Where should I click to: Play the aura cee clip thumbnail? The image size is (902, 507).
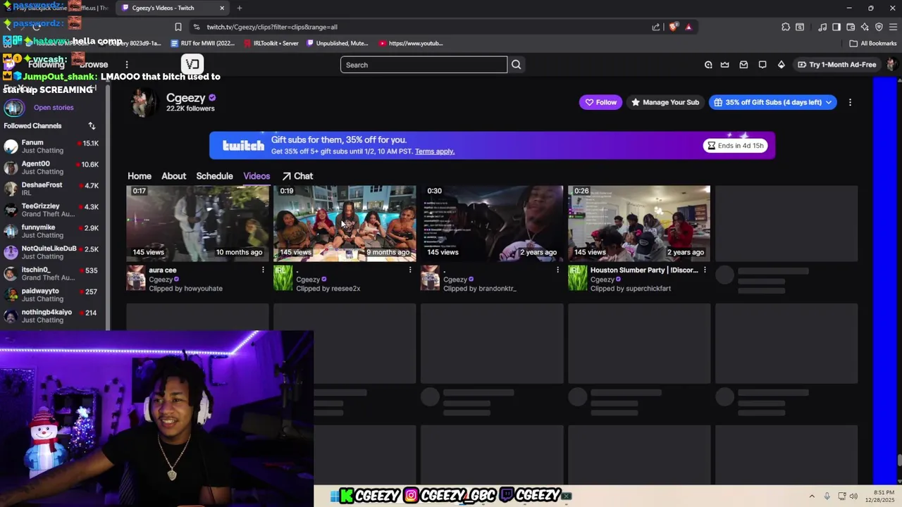[198, 223]
